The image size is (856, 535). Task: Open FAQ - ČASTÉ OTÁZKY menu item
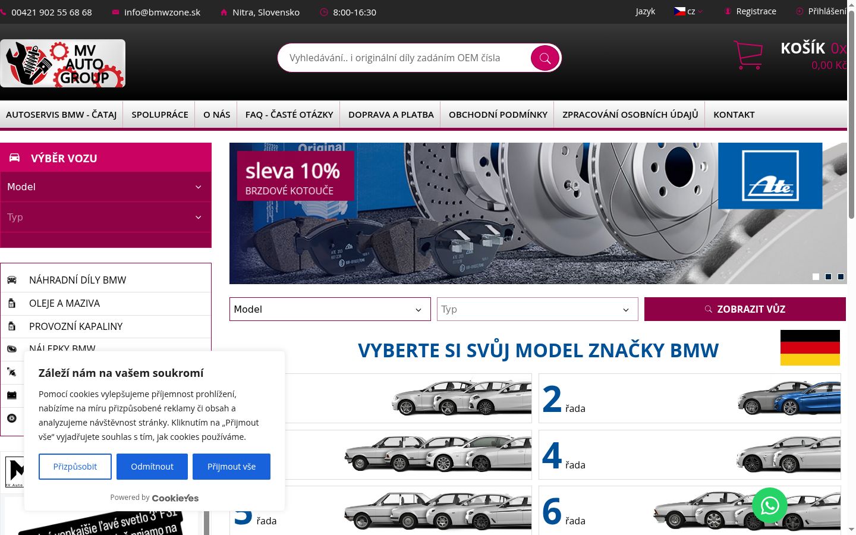point(289,114)
